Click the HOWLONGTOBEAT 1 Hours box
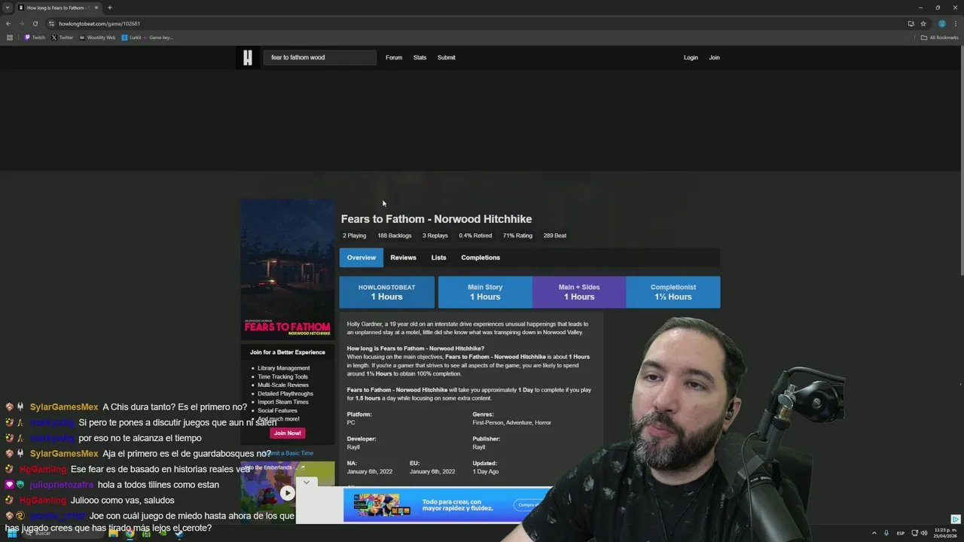 click(x=386, y=292)
